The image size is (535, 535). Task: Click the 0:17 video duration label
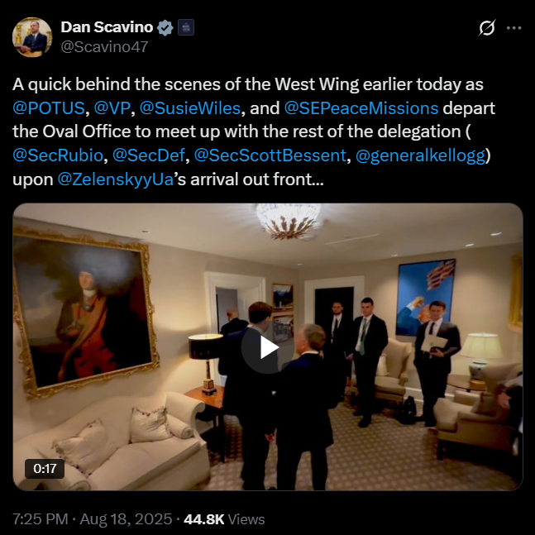(45, 469)
